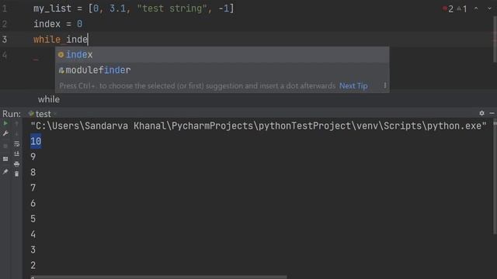The height and width of the screenshot is (279, 497).
Task: Go to next highlighted error arrow
Action: (489, 9)
